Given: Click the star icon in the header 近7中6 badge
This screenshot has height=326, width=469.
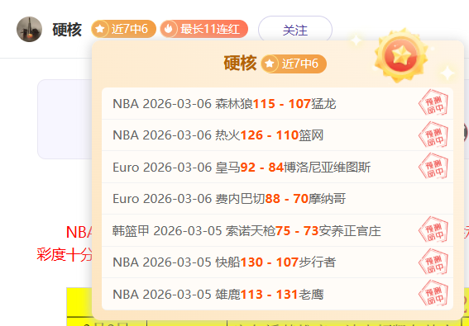Looking at the screenshot, I should click(100, 29).
